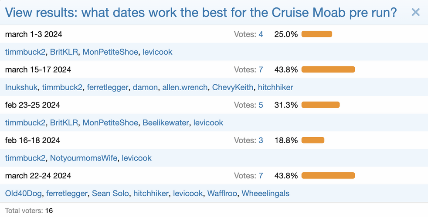Click ChevyKeith's username
Viewport: 428px width, 217px height.
(233, 87)
